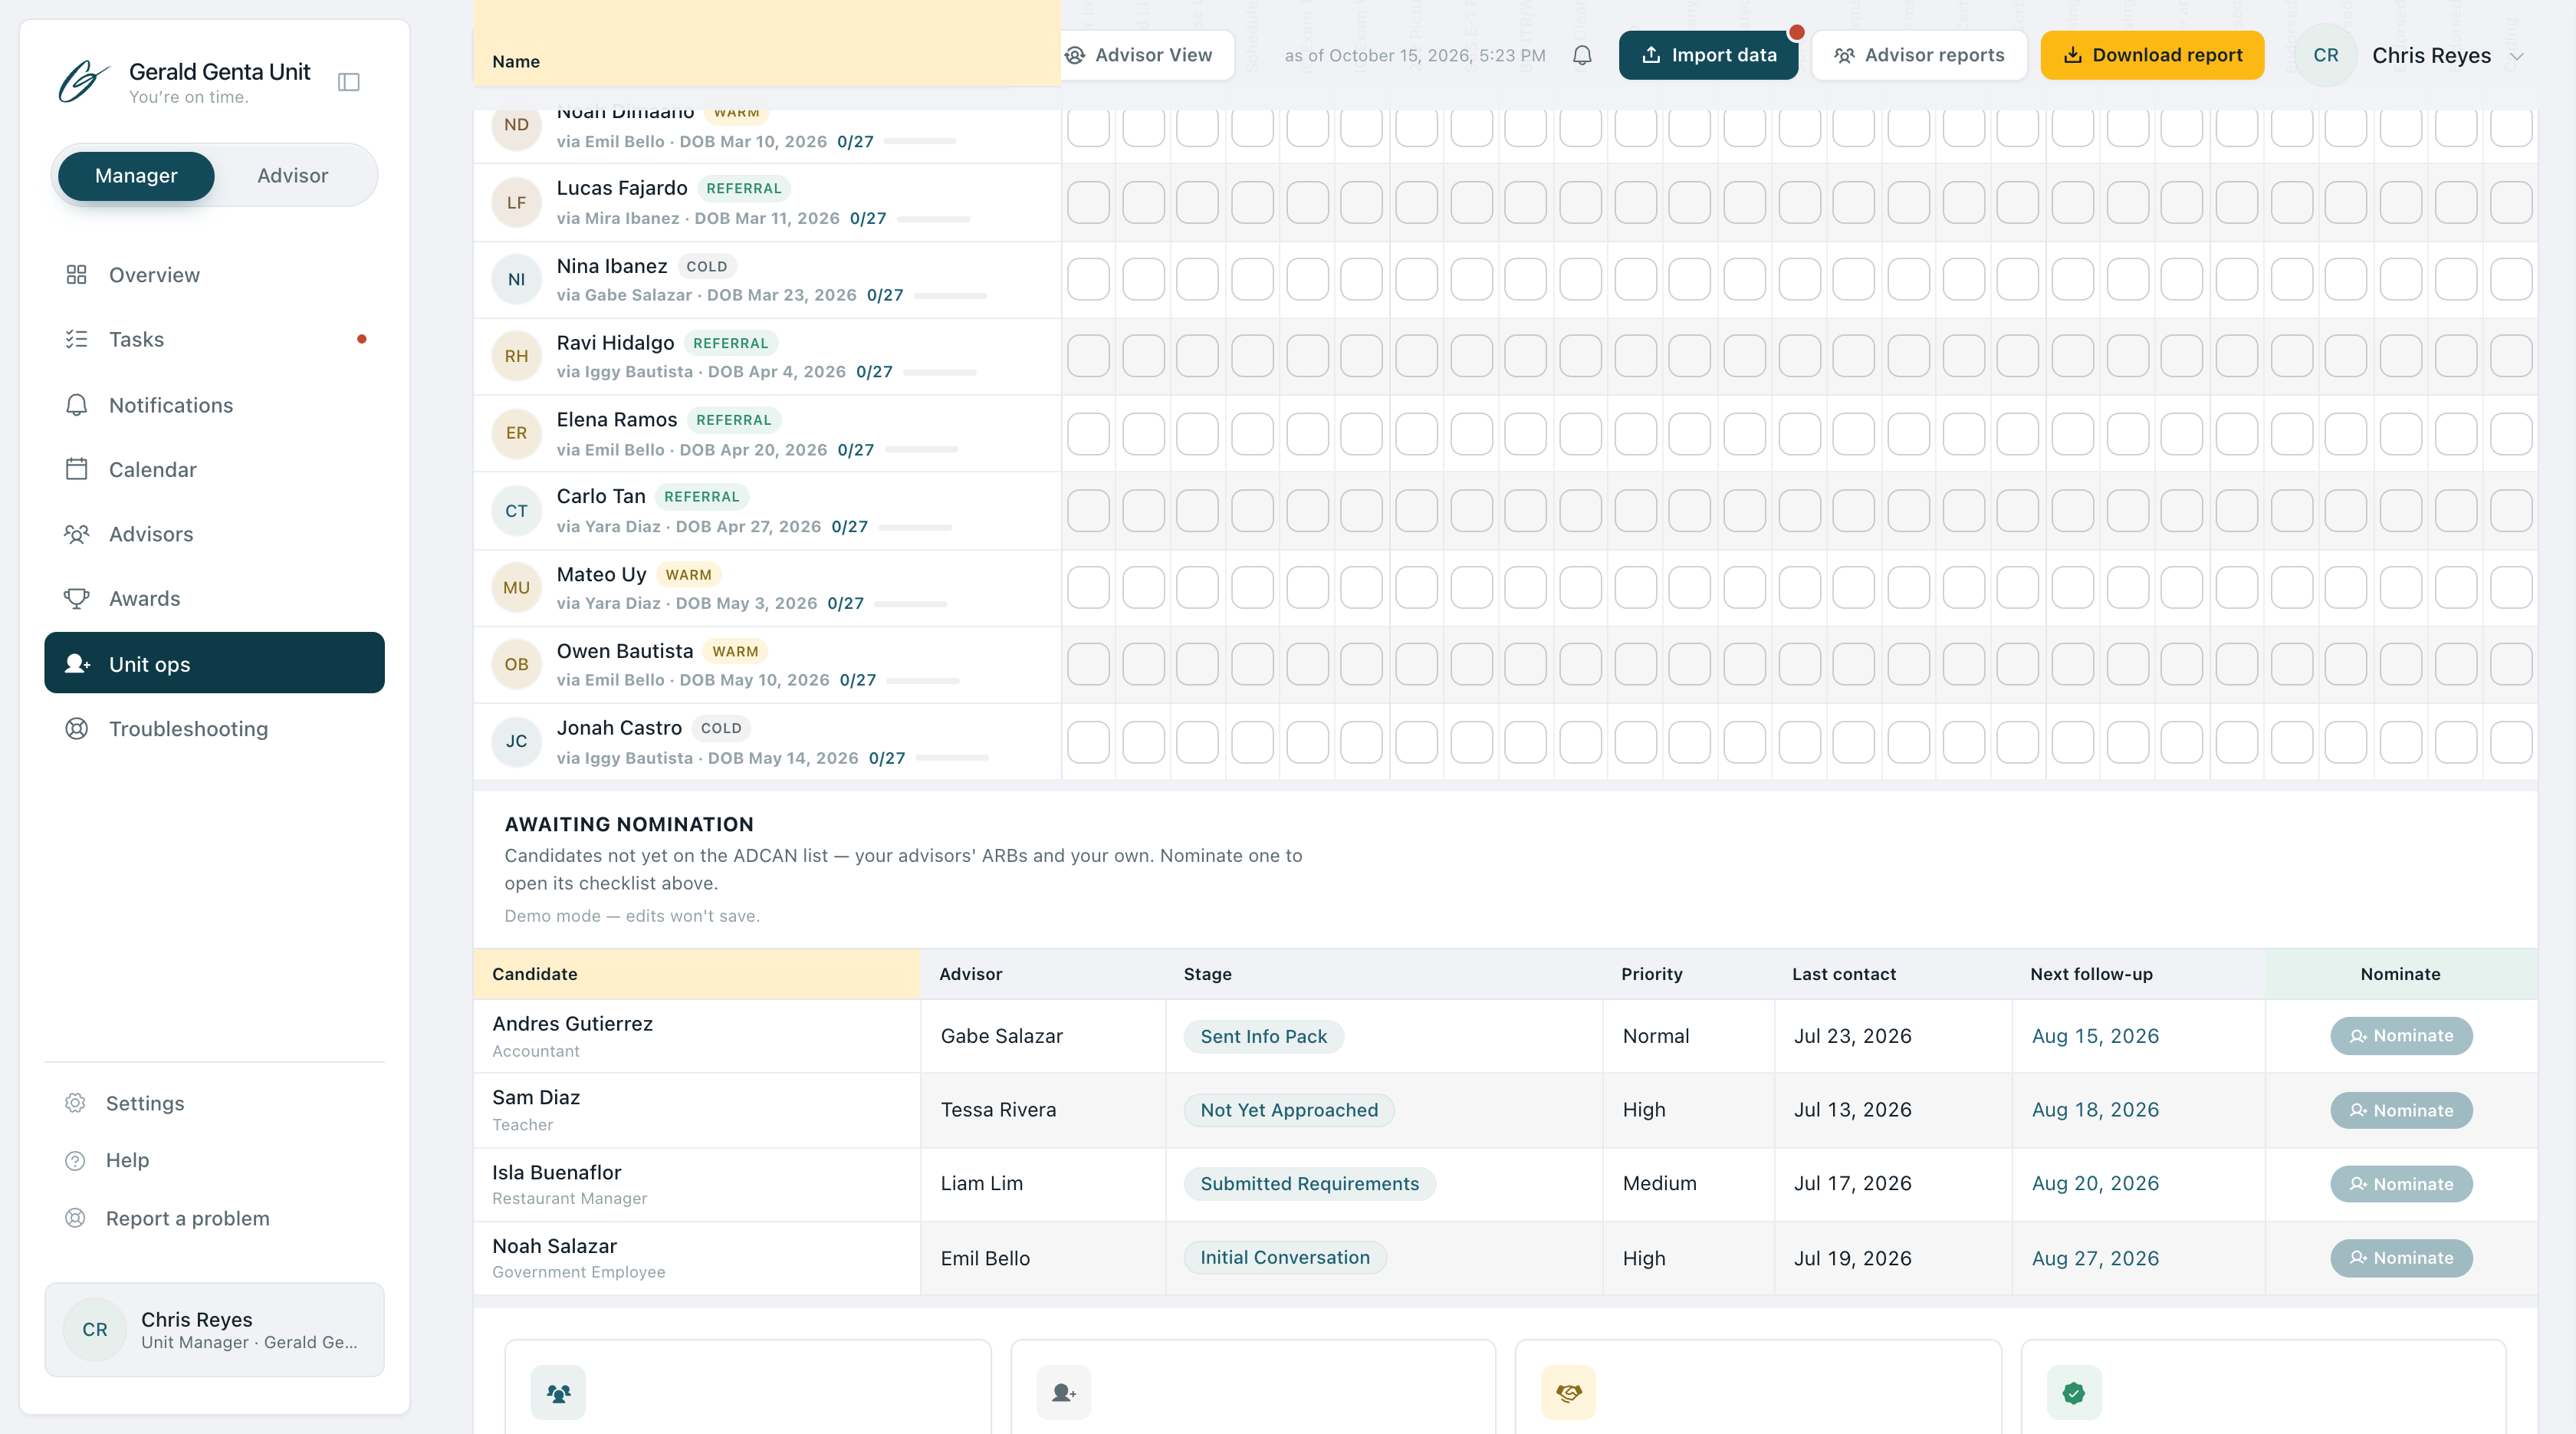Click Owen Bautista OB avatar
The height and width of the screenshot is (1434, 2576).
pyautogui.click(x=516, y=665)
